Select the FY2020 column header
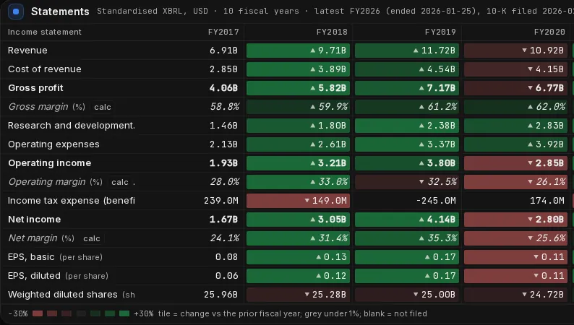This screenshot has width=574, height=325. 549,32
